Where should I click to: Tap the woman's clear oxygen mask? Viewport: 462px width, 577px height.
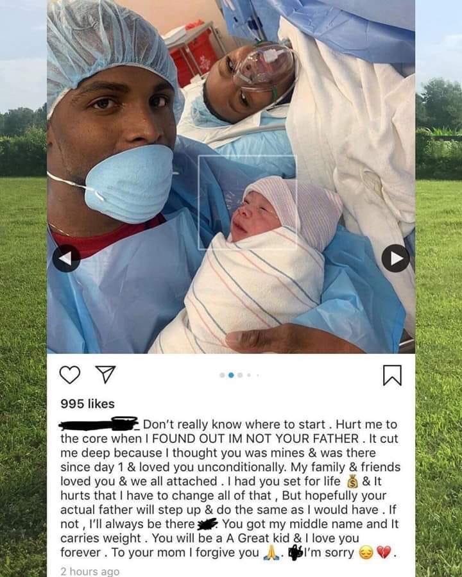click(264, 67)
